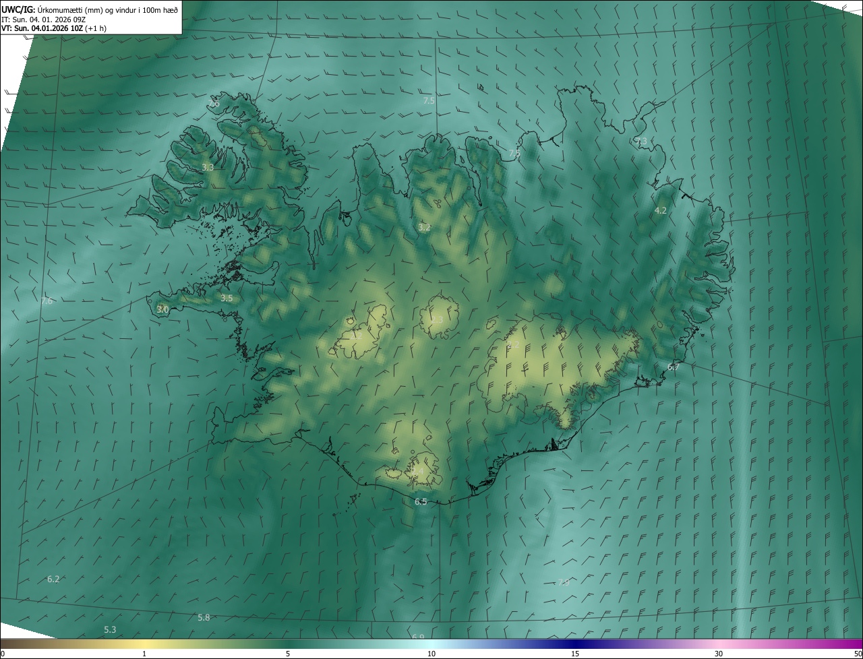
Task: Click the 3.5 value label on the map
Action: [227, 298]
